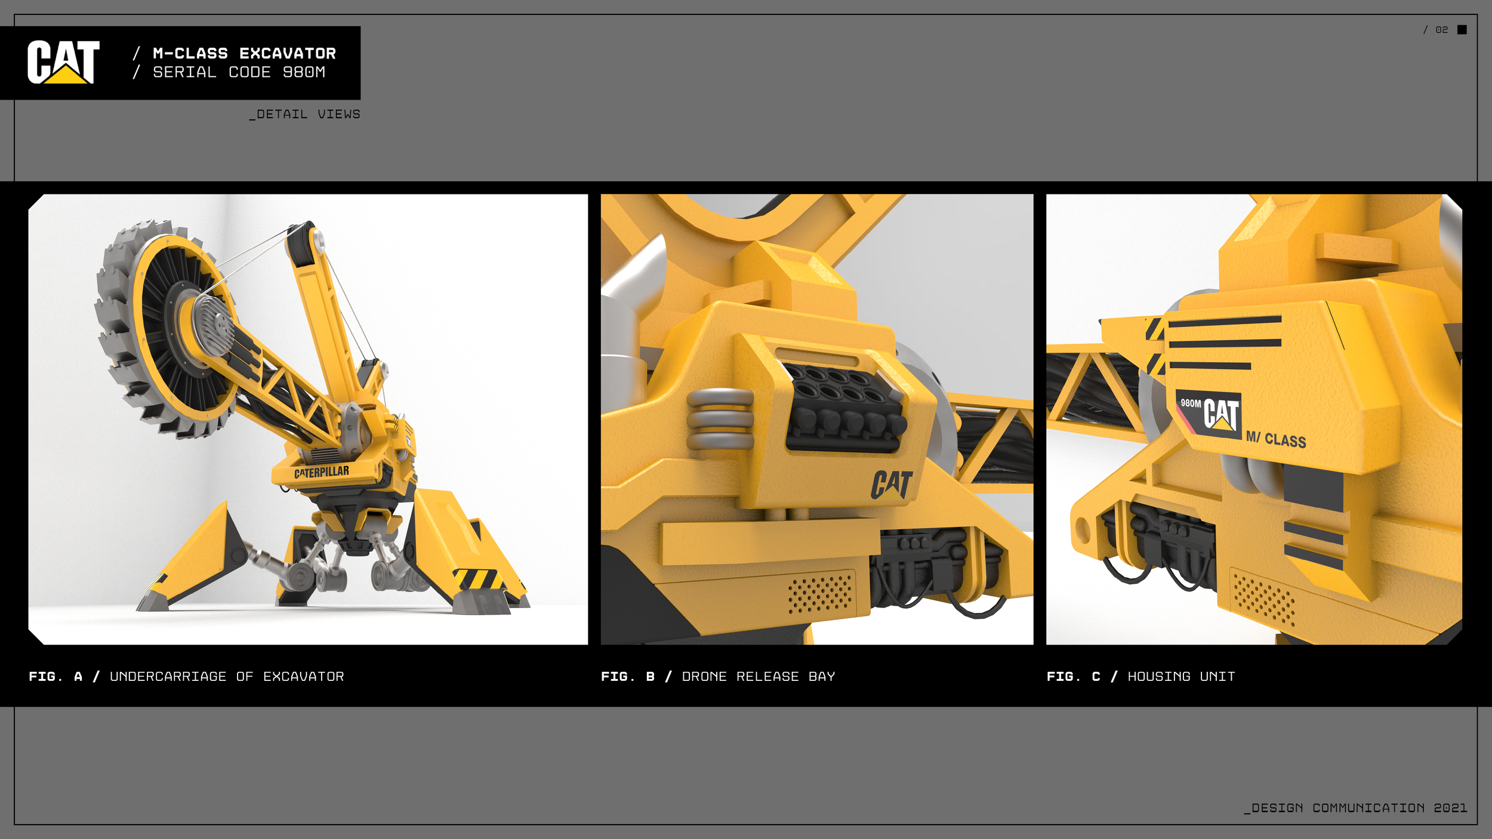Click the black square page marker
The height and width of the screenshot is (839, 1492).
(1462, 30)
